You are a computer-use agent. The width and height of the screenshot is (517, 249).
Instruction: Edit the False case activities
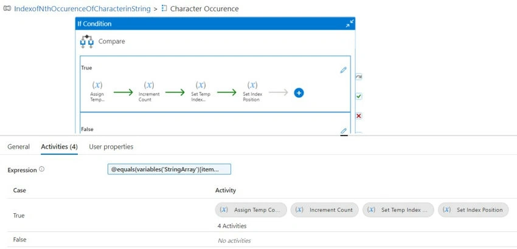click(x=343, y=131)
